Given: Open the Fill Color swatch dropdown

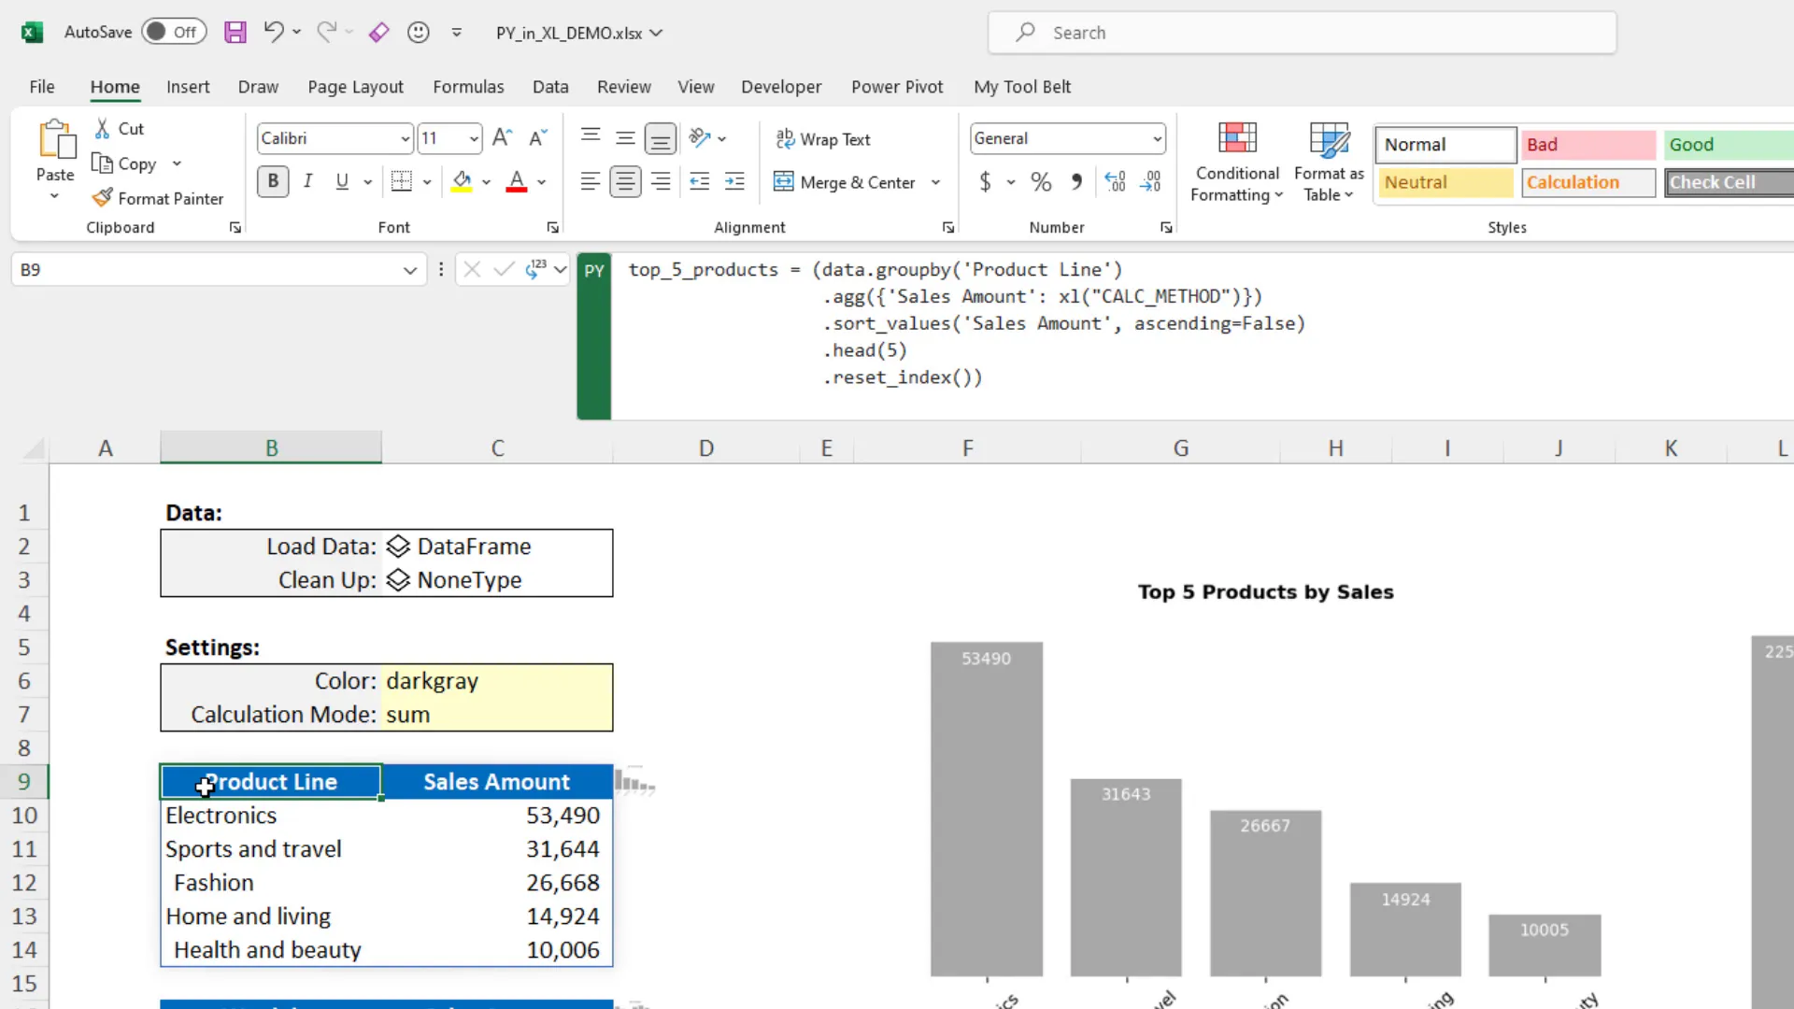Looking at the screenshot, I should [488, 181].
